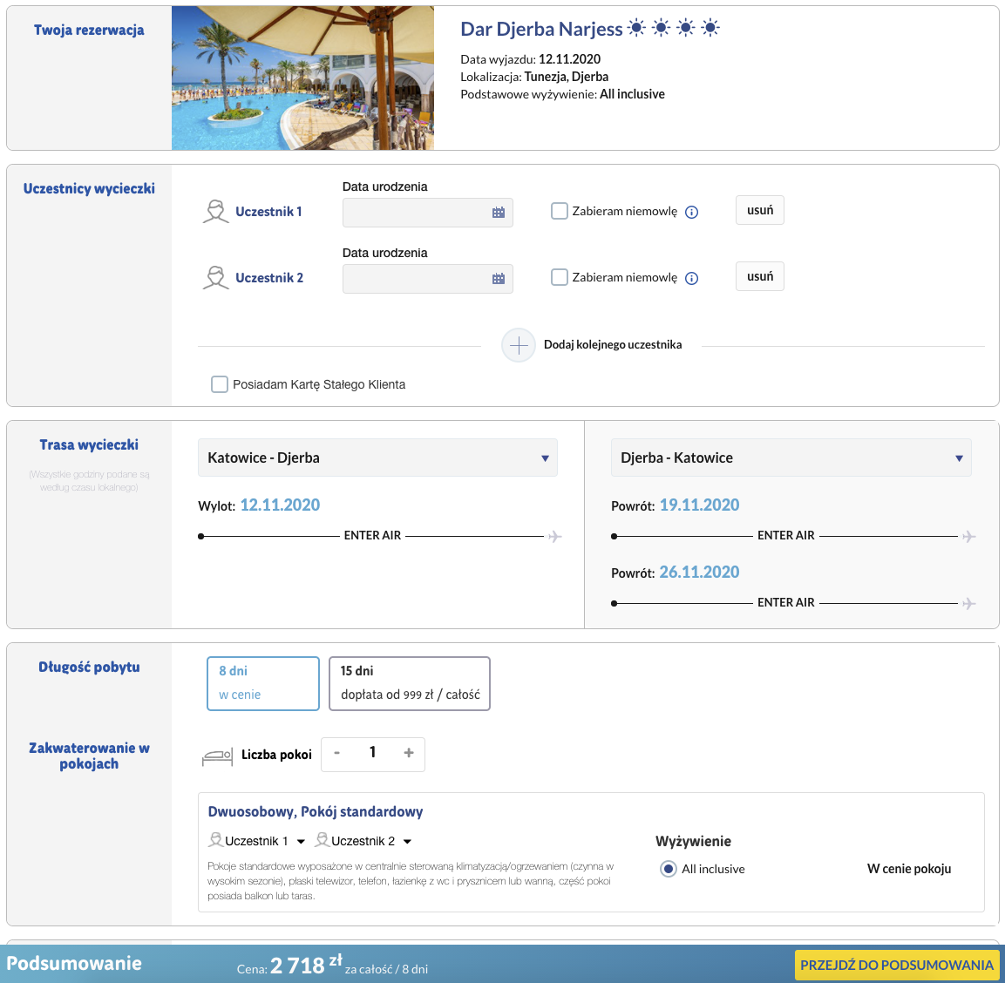Image resolution: width=1005 pixels, height=983 pixels.
Task: Remove Uczestnik 1 with usuń button
Action: 759,210
